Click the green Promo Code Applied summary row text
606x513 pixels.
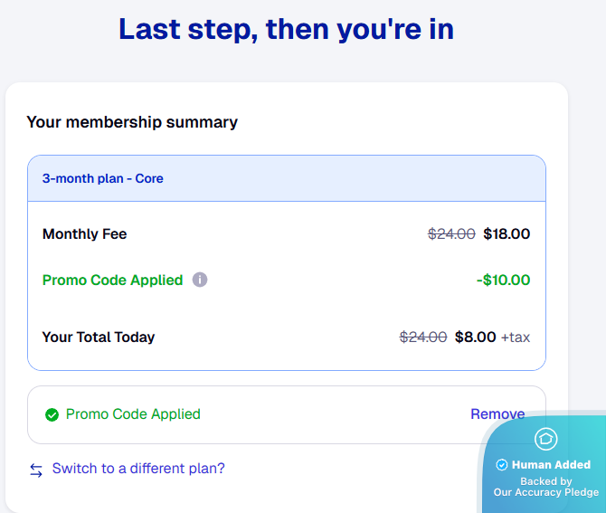tap(112, 280)
